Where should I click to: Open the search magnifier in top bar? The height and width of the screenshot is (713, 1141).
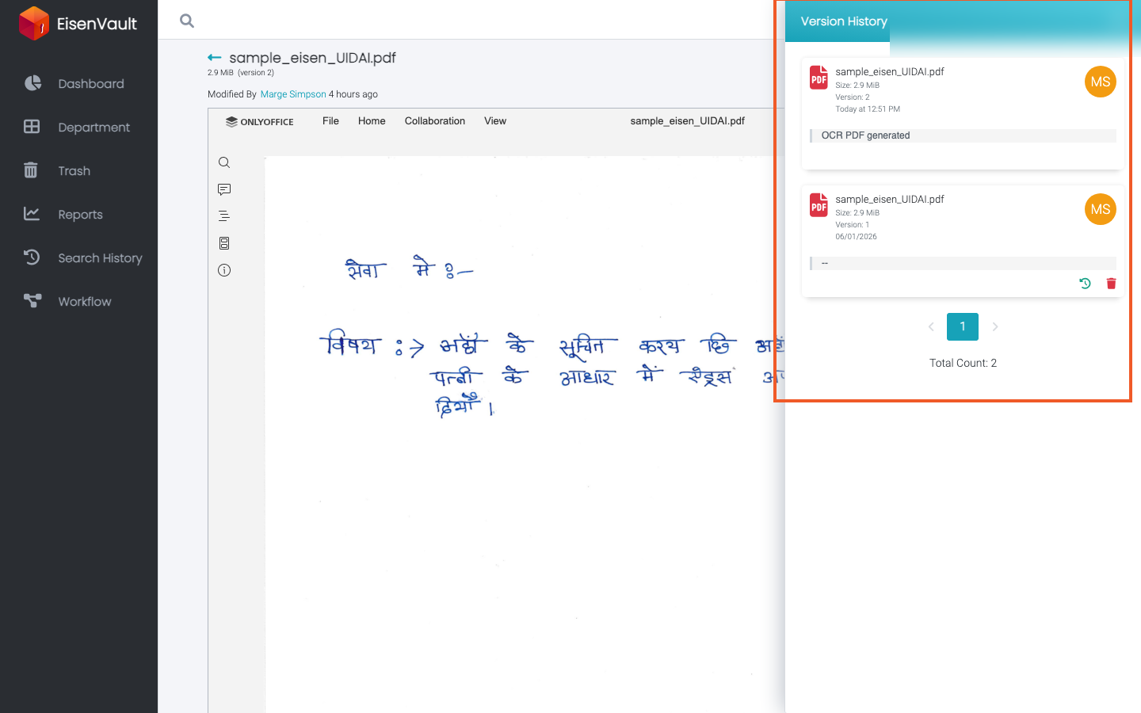pyautogui.click(x=187, y=21)
